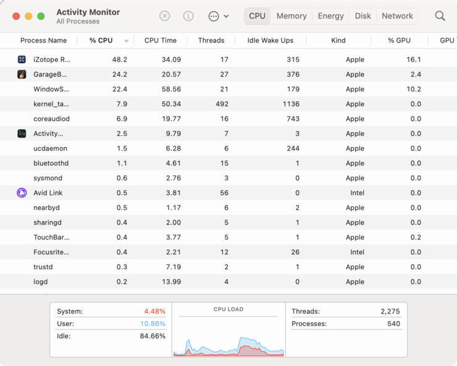Screen dimensions: 457x366
Task: Open the process info inspector icon
Action: (188, 15)
